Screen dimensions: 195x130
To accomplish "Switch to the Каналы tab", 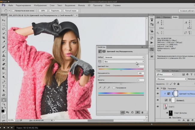I will pyautogui.click(x=166, y=71).
